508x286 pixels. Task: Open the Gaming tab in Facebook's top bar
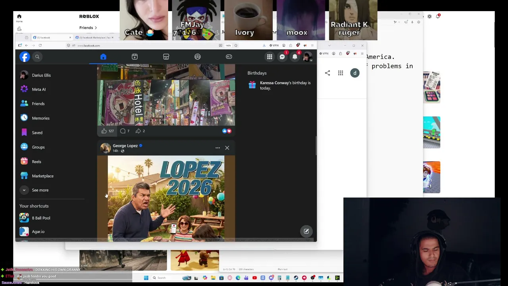click(229, 57)
